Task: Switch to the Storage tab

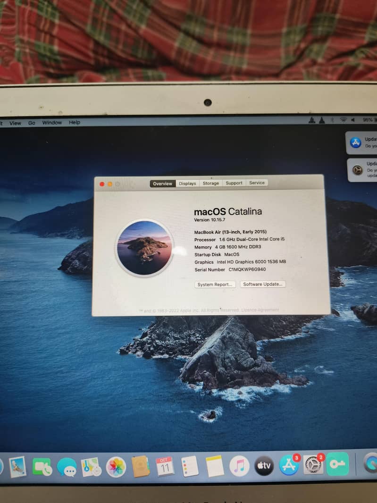Action: [211, 183]
